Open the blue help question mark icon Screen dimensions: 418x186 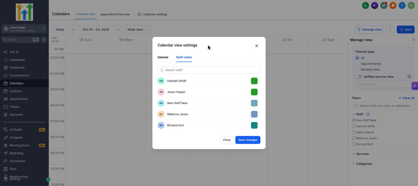[x=402, y=5]
